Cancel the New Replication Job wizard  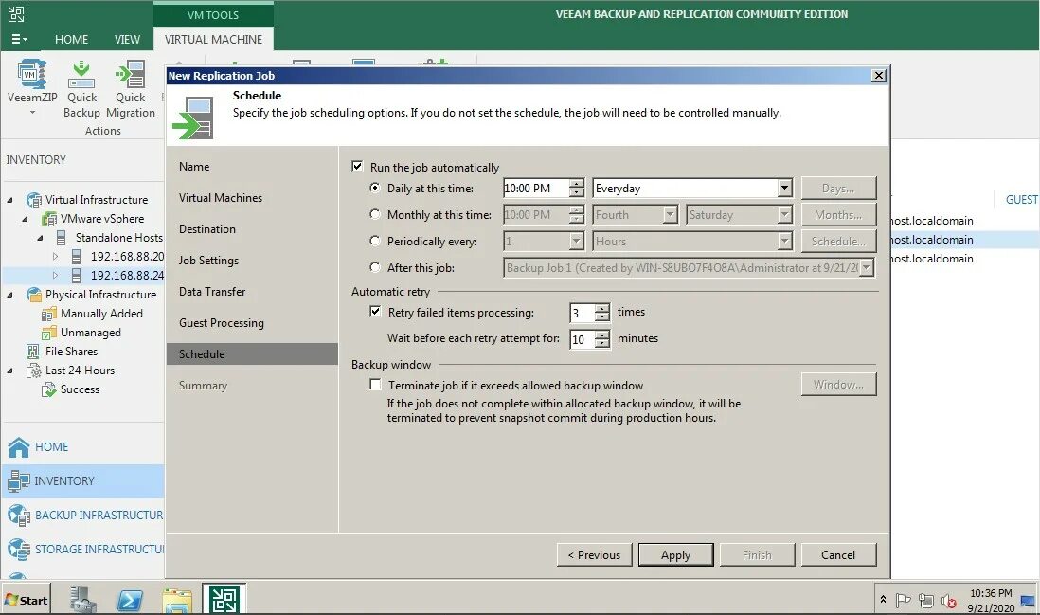click(838, 554)
